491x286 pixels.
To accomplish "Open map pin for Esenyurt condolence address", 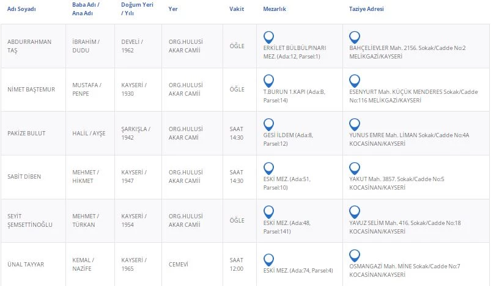I will [x=354, y=80].
